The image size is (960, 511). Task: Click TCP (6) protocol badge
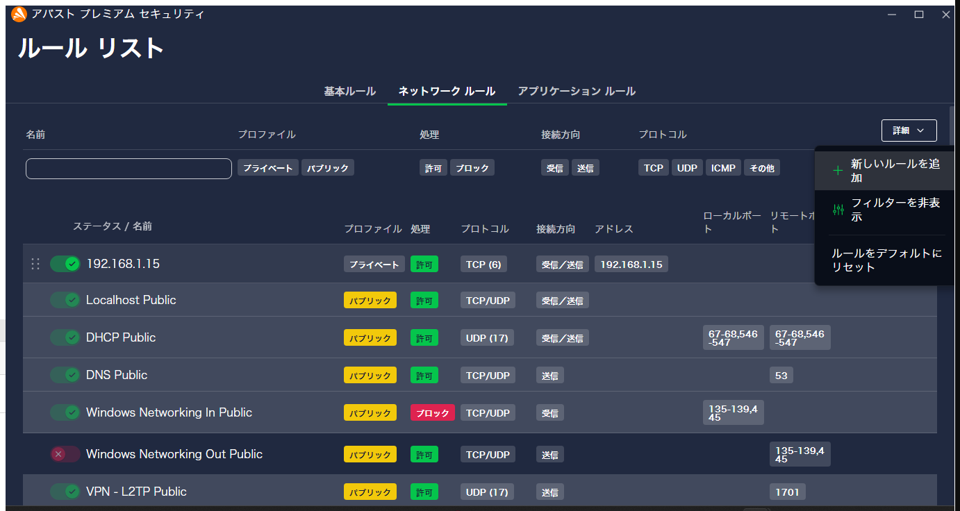pyautogui.click(x=483, y=264)
